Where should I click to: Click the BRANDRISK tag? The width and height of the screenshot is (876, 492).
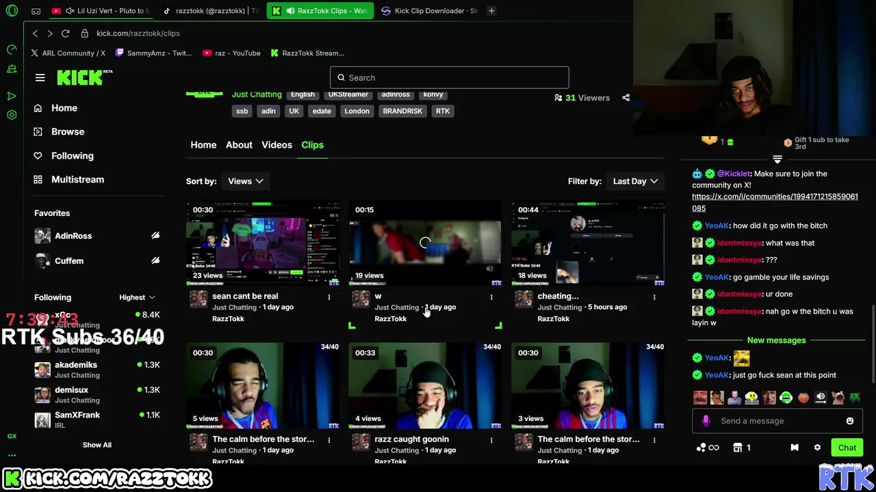pyautogui.click(x=402, y=111)
